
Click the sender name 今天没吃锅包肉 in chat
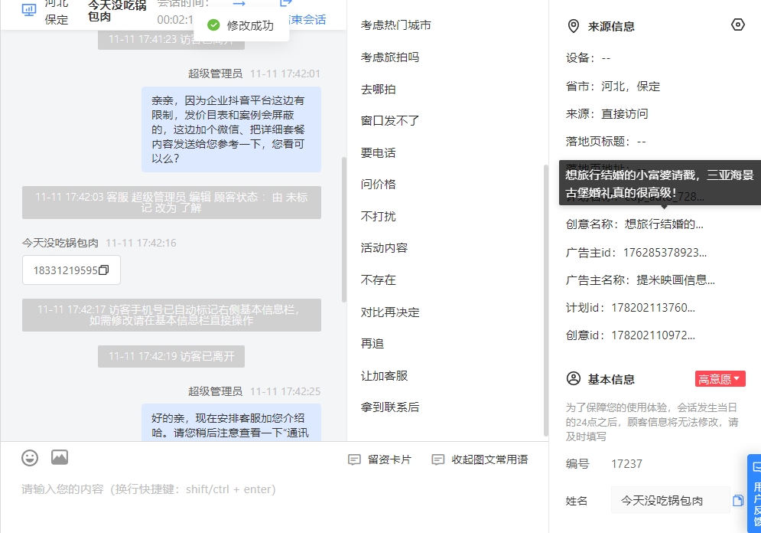click(x=60, y=243)
